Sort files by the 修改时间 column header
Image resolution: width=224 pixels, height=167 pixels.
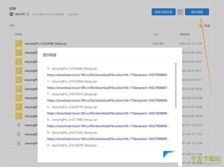(x=185, y=34)
